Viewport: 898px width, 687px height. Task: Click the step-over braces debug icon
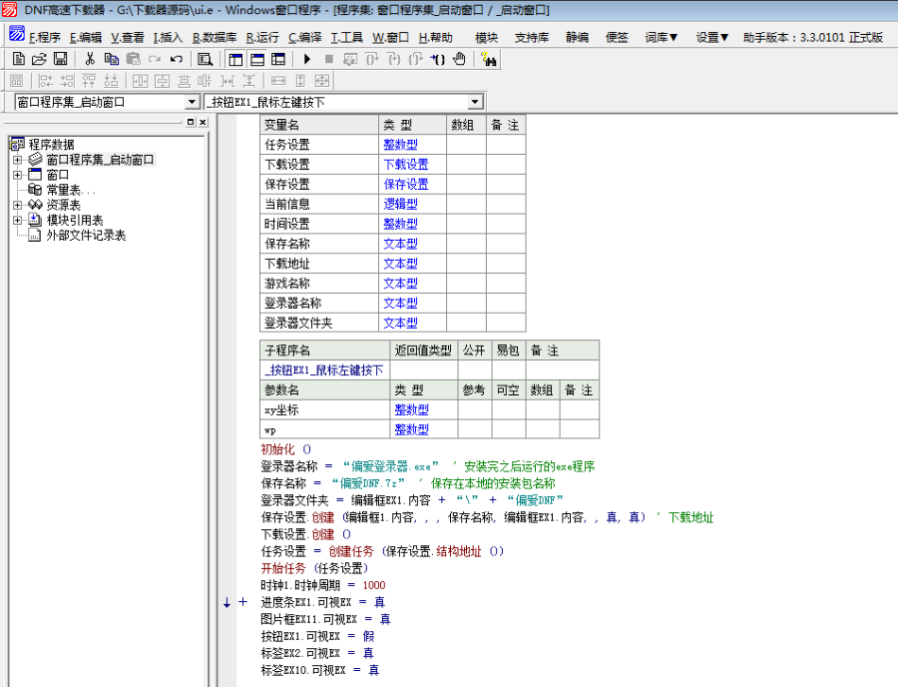pyautogui.click(x=372, y=59)
